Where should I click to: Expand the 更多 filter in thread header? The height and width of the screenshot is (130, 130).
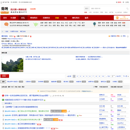(x=23, y=87)
